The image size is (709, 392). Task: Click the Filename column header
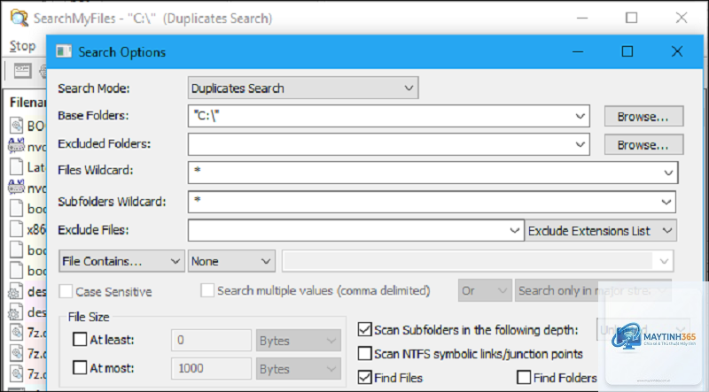27,103
